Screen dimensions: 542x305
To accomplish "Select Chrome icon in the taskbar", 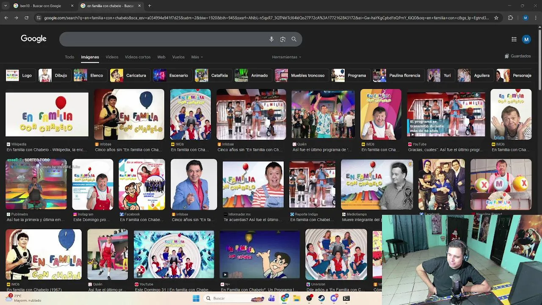I will tap(284, 298).
